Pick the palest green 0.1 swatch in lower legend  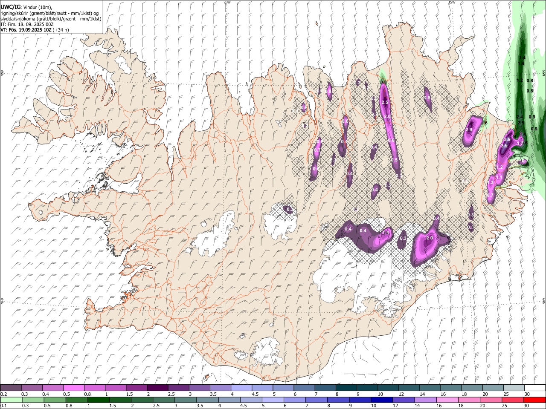pos(11,400)
